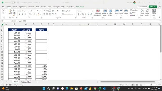Enable Bottom Align vertical alignment
Image resolution: width=162 pixels, height=91 pixels.
click(x=50, y=11)
